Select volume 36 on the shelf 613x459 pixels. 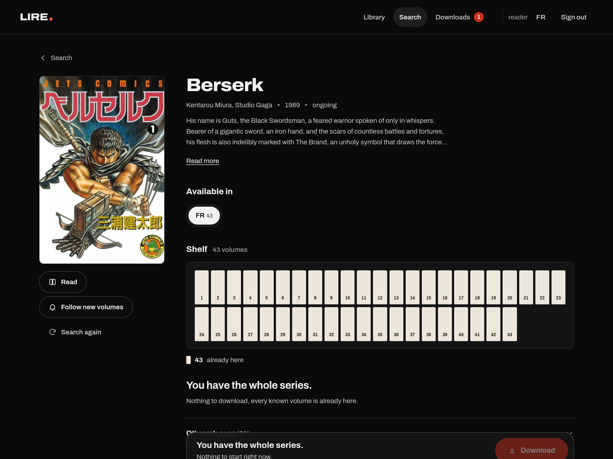pyautogui.click(x=396, y=324)
